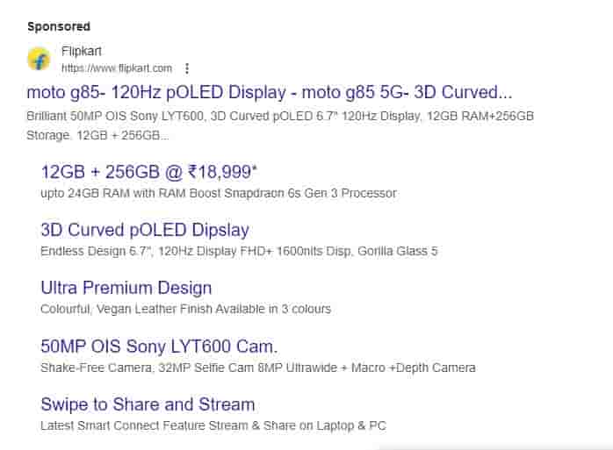Select the Swipe to Share and Stream sitelink
Screen dimensions: 613x450
click(148, 404)
